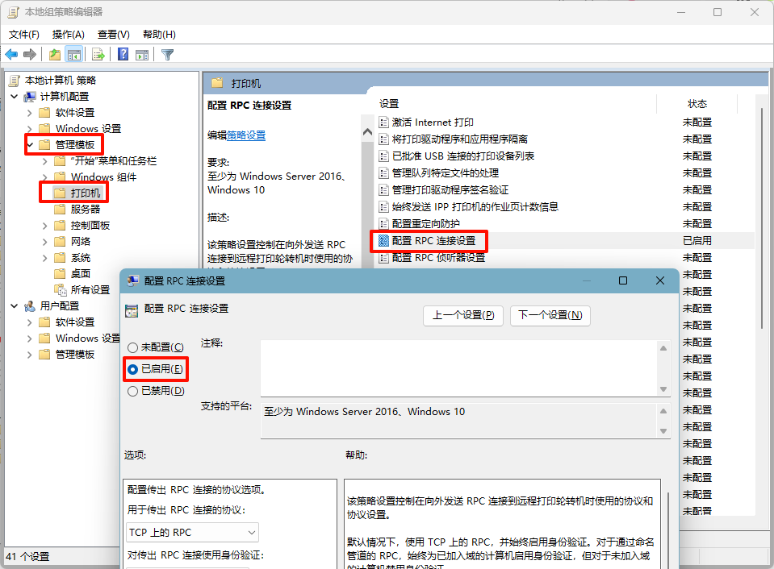Click the 本地计算机 策略 scroll icon
Screen dimensions: 774x569
coord(15,81)
